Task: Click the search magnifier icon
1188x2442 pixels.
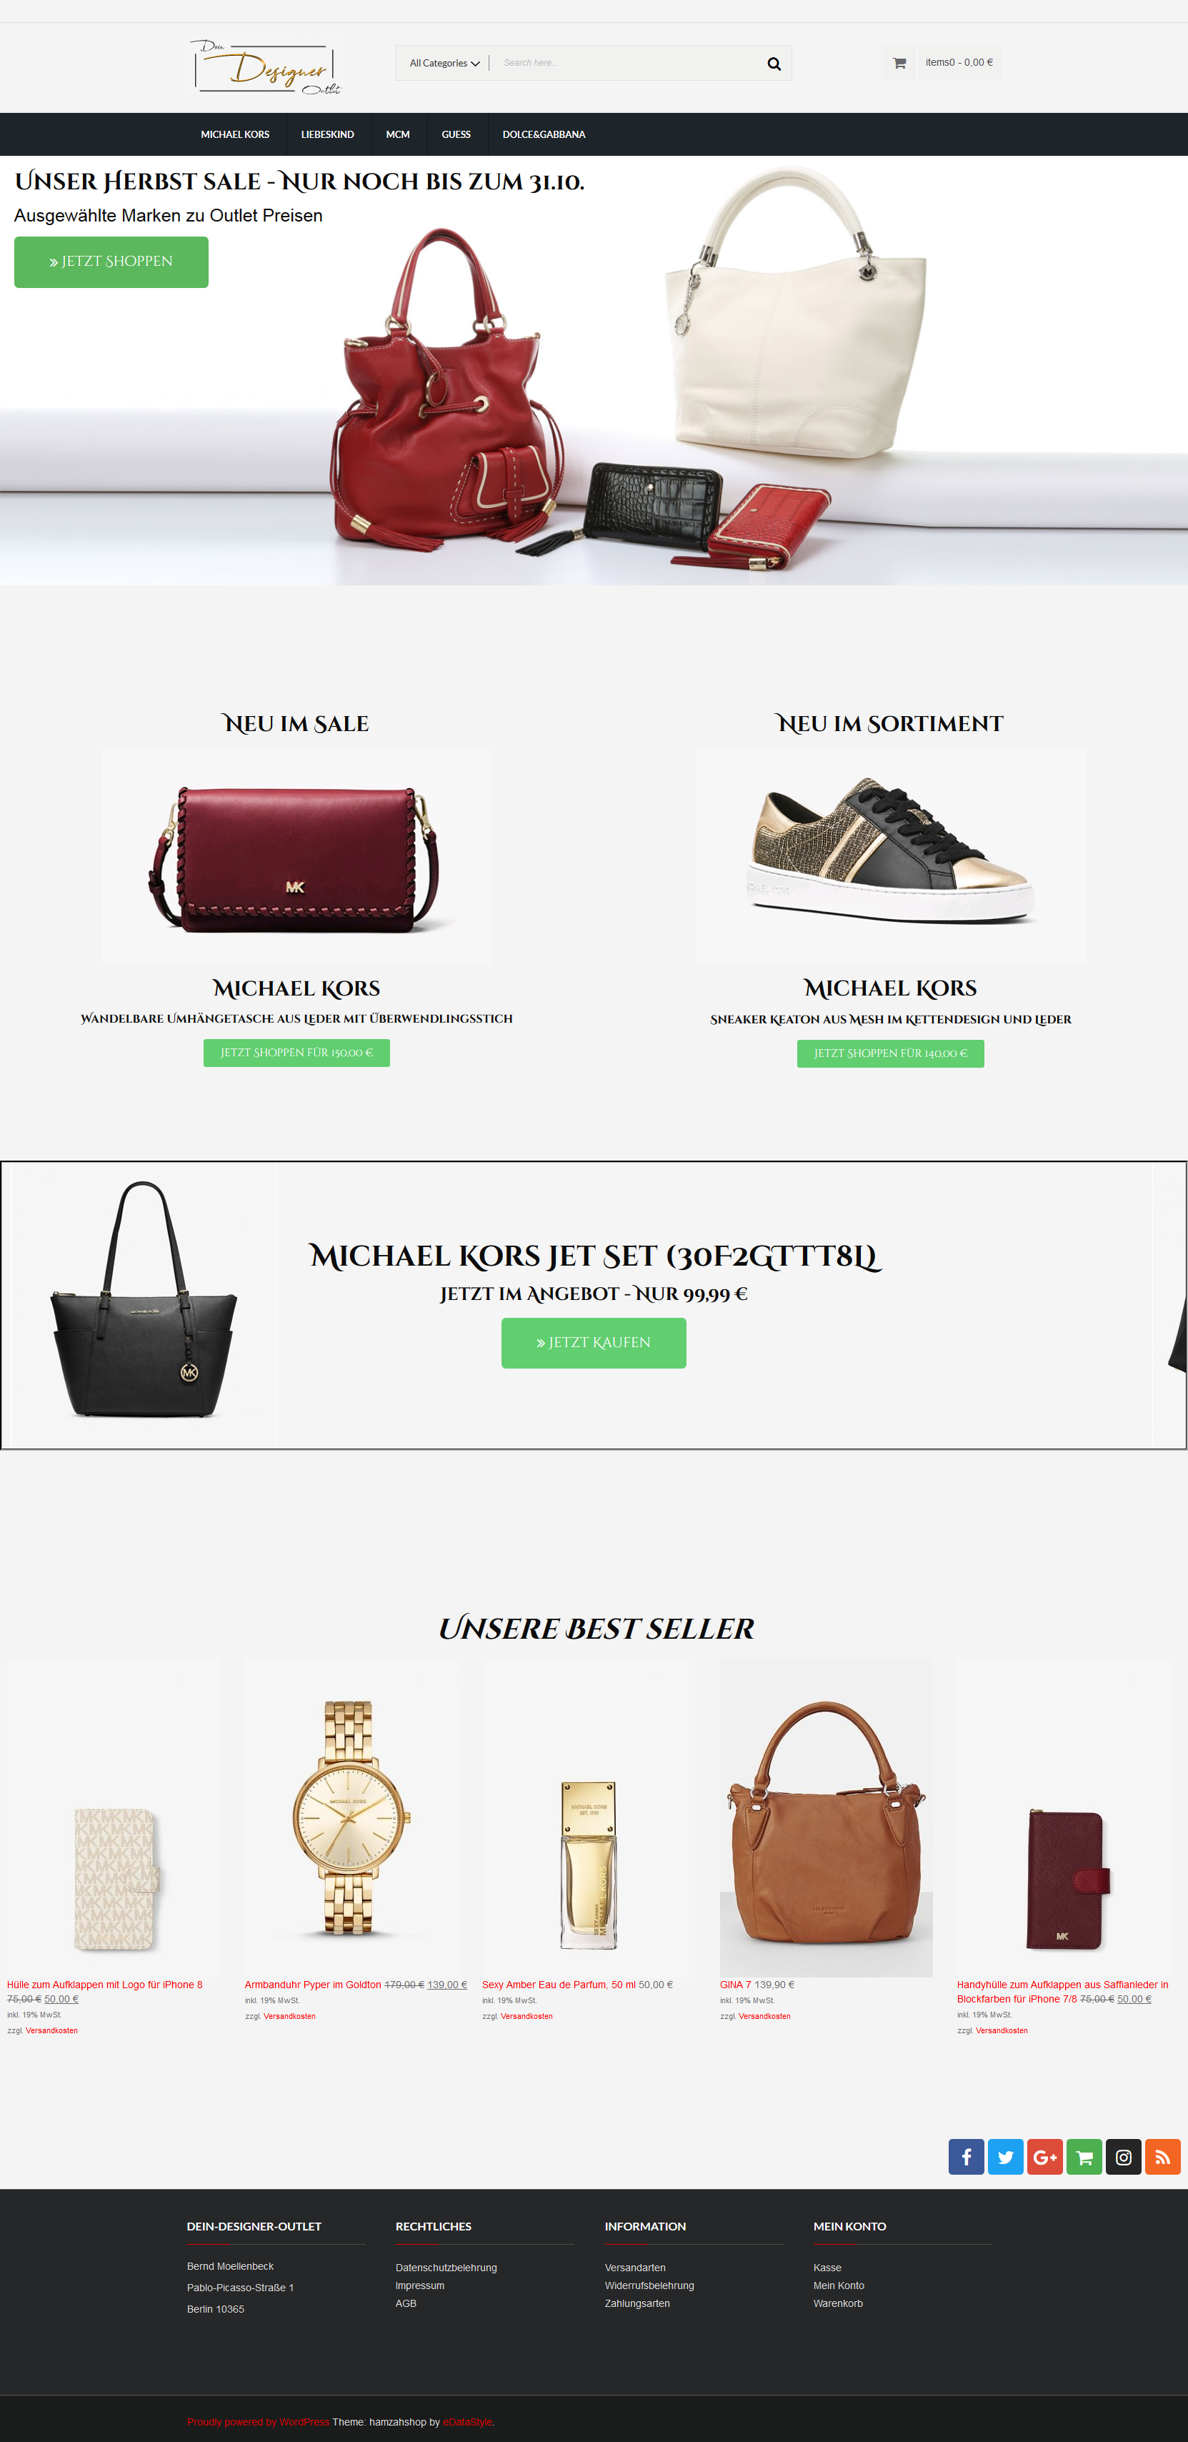Action: (x=774, y=64)
